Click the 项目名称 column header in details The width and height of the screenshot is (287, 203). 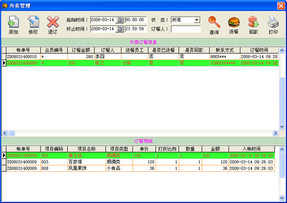click(x=87, y=149)
